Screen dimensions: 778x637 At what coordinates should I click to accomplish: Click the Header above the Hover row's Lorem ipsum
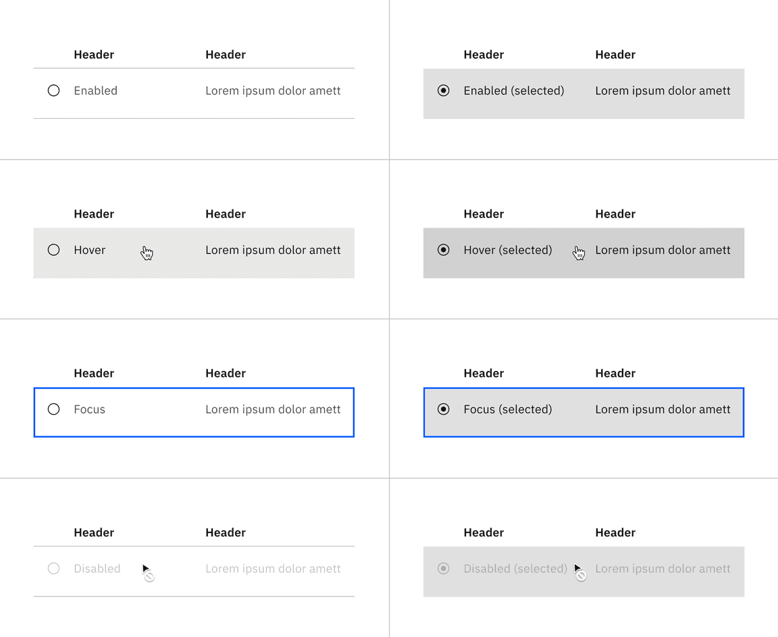click(x=226, y=214)
